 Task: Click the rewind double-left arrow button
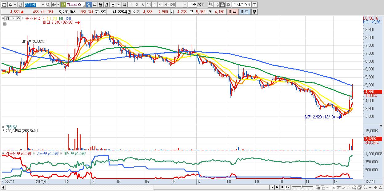277,187
